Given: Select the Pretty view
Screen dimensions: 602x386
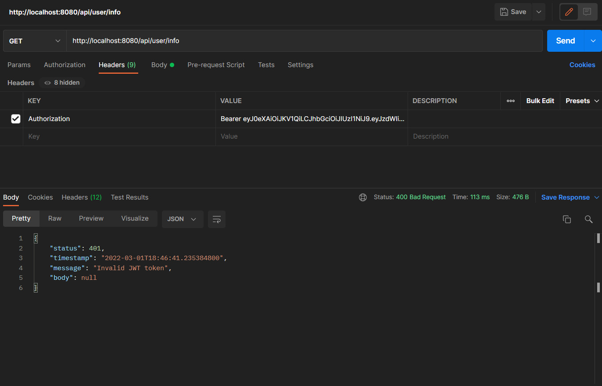Looking at the screenshot, I should pos(21,218).
